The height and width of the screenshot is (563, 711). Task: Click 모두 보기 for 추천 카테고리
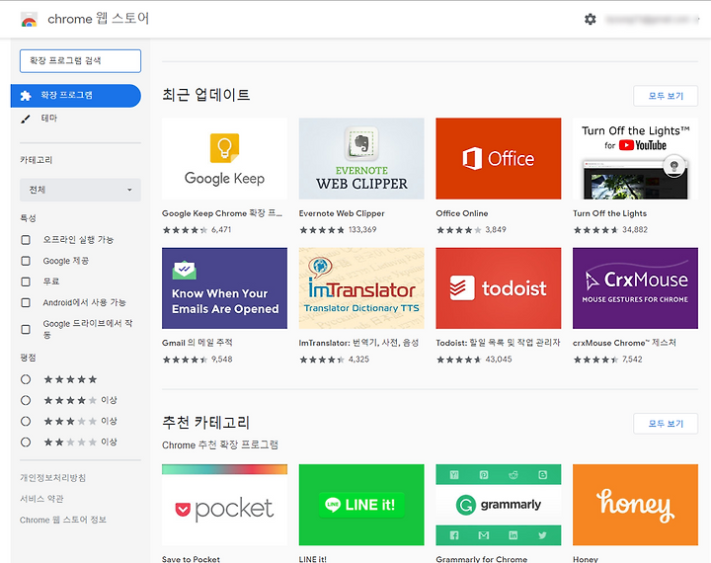click(x=666, y=424)
